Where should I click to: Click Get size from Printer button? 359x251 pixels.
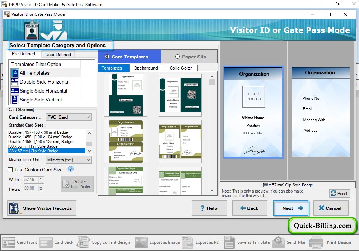click(77, 184)
